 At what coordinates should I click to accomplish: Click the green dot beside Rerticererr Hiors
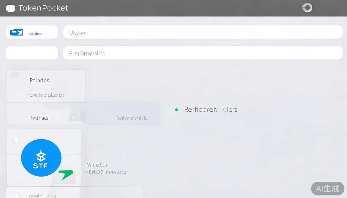click(x=176, y=110)
